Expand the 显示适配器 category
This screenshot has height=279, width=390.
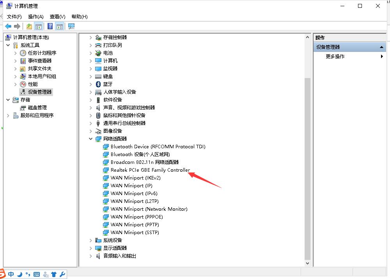(90, 248)
